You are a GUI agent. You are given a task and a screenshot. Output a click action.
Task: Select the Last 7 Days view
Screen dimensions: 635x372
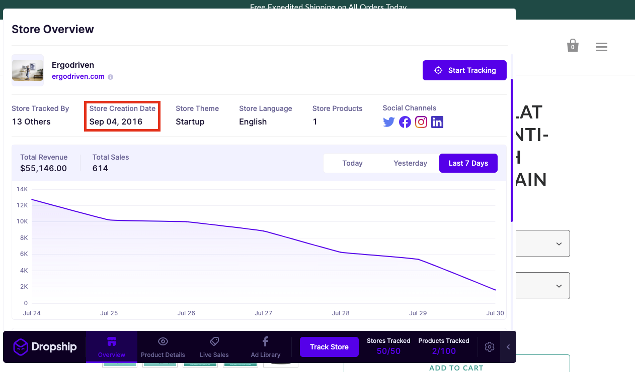coord(468,163)
